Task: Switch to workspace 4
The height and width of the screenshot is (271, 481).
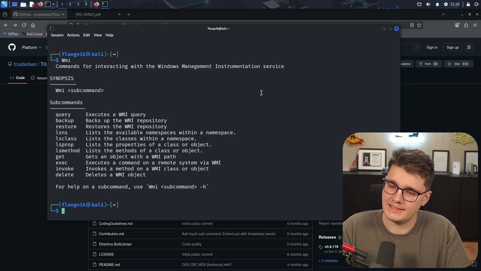Action: point(86,4)
